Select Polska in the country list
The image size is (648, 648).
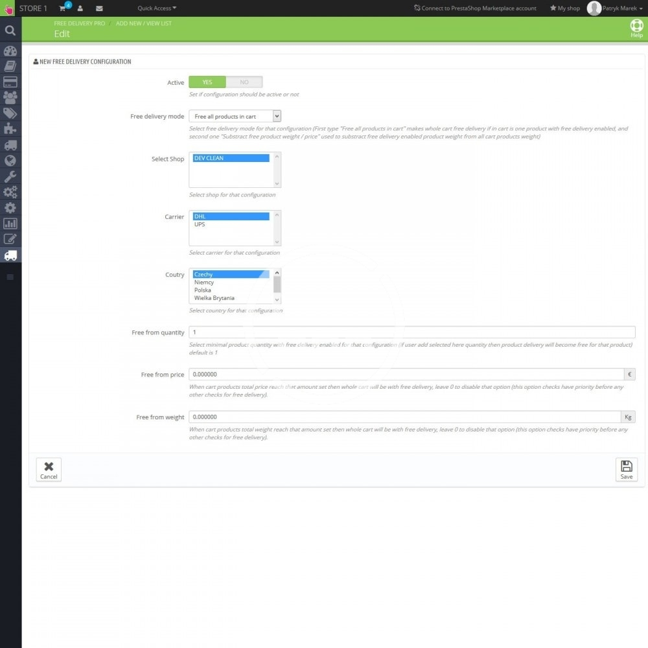(x=203, y=290)
